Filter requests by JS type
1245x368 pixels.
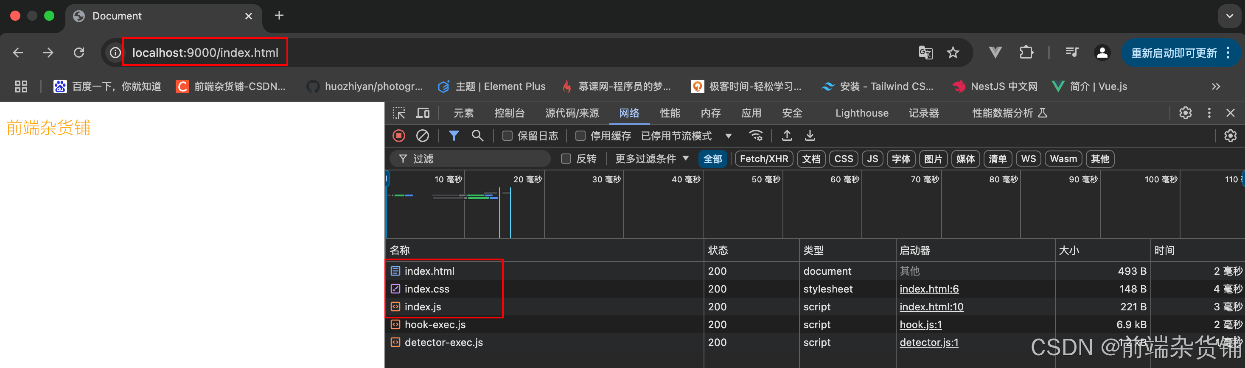872,159
